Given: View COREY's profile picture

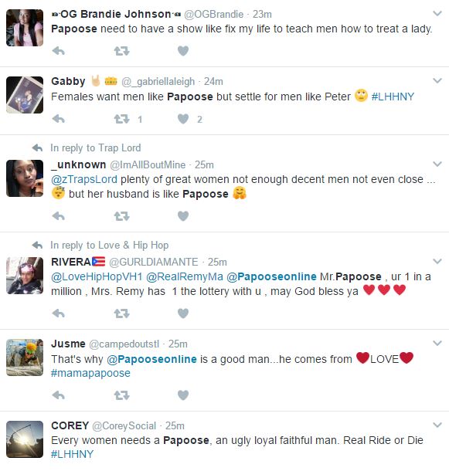Looking at the screenshot, I should (25, 439).
